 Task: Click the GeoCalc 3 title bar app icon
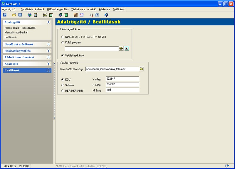point(3,4)
